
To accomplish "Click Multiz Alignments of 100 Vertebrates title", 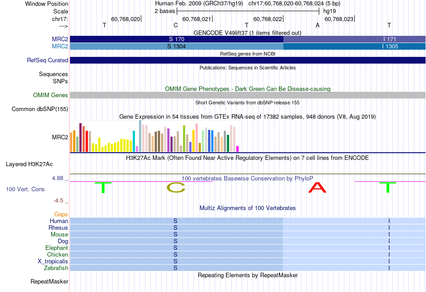I will tap(248, 208).
